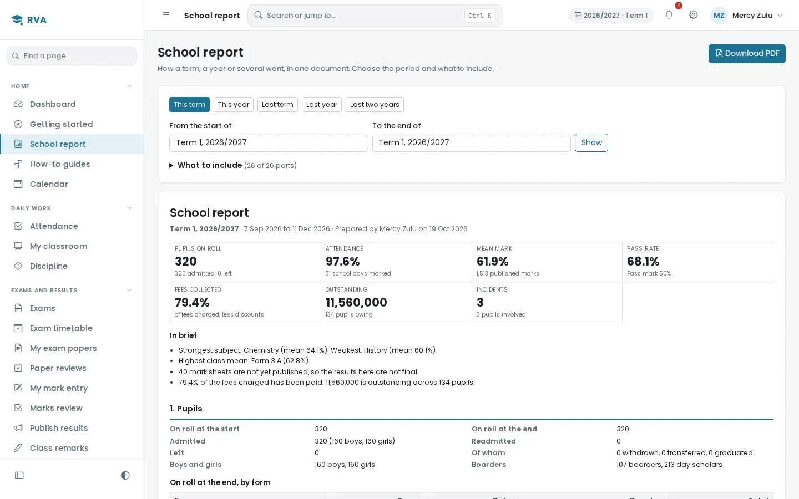
Task: Open the From the start of dropdown
Action: (x=269, y=142)
